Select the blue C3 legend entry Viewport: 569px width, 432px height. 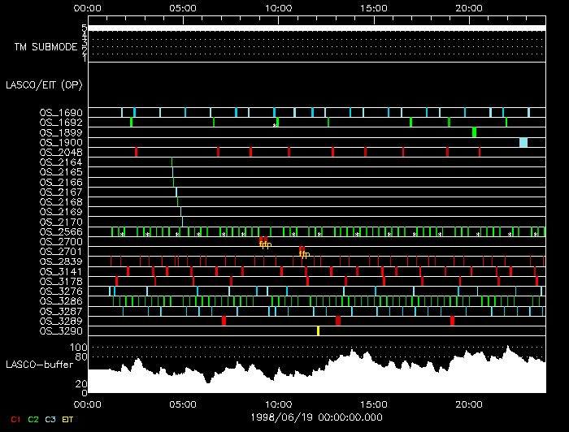[x=50, y=420]
